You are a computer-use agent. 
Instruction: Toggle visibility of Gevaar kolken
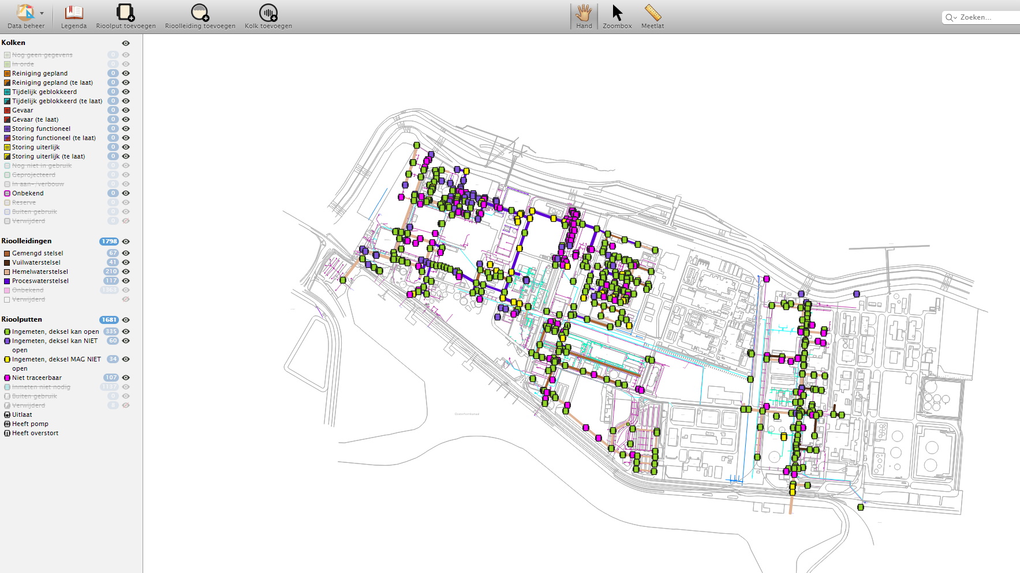pyautogui.click(x=126, y=110)
